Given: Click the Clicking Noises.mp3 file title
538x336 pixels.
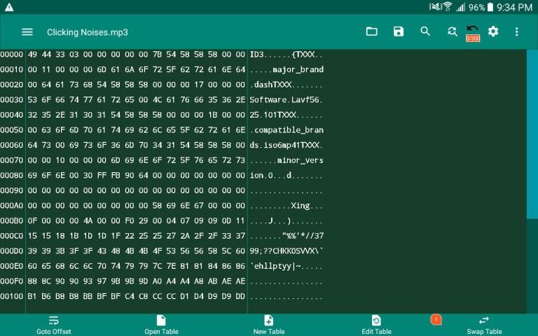Looking at the screenshot, I should pos(88,32).
